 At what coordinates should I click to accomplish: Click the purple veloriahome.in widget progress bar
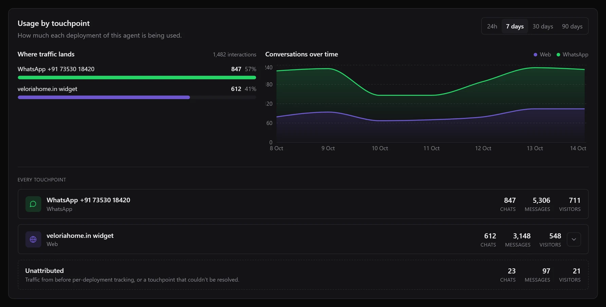click(104, 97)
